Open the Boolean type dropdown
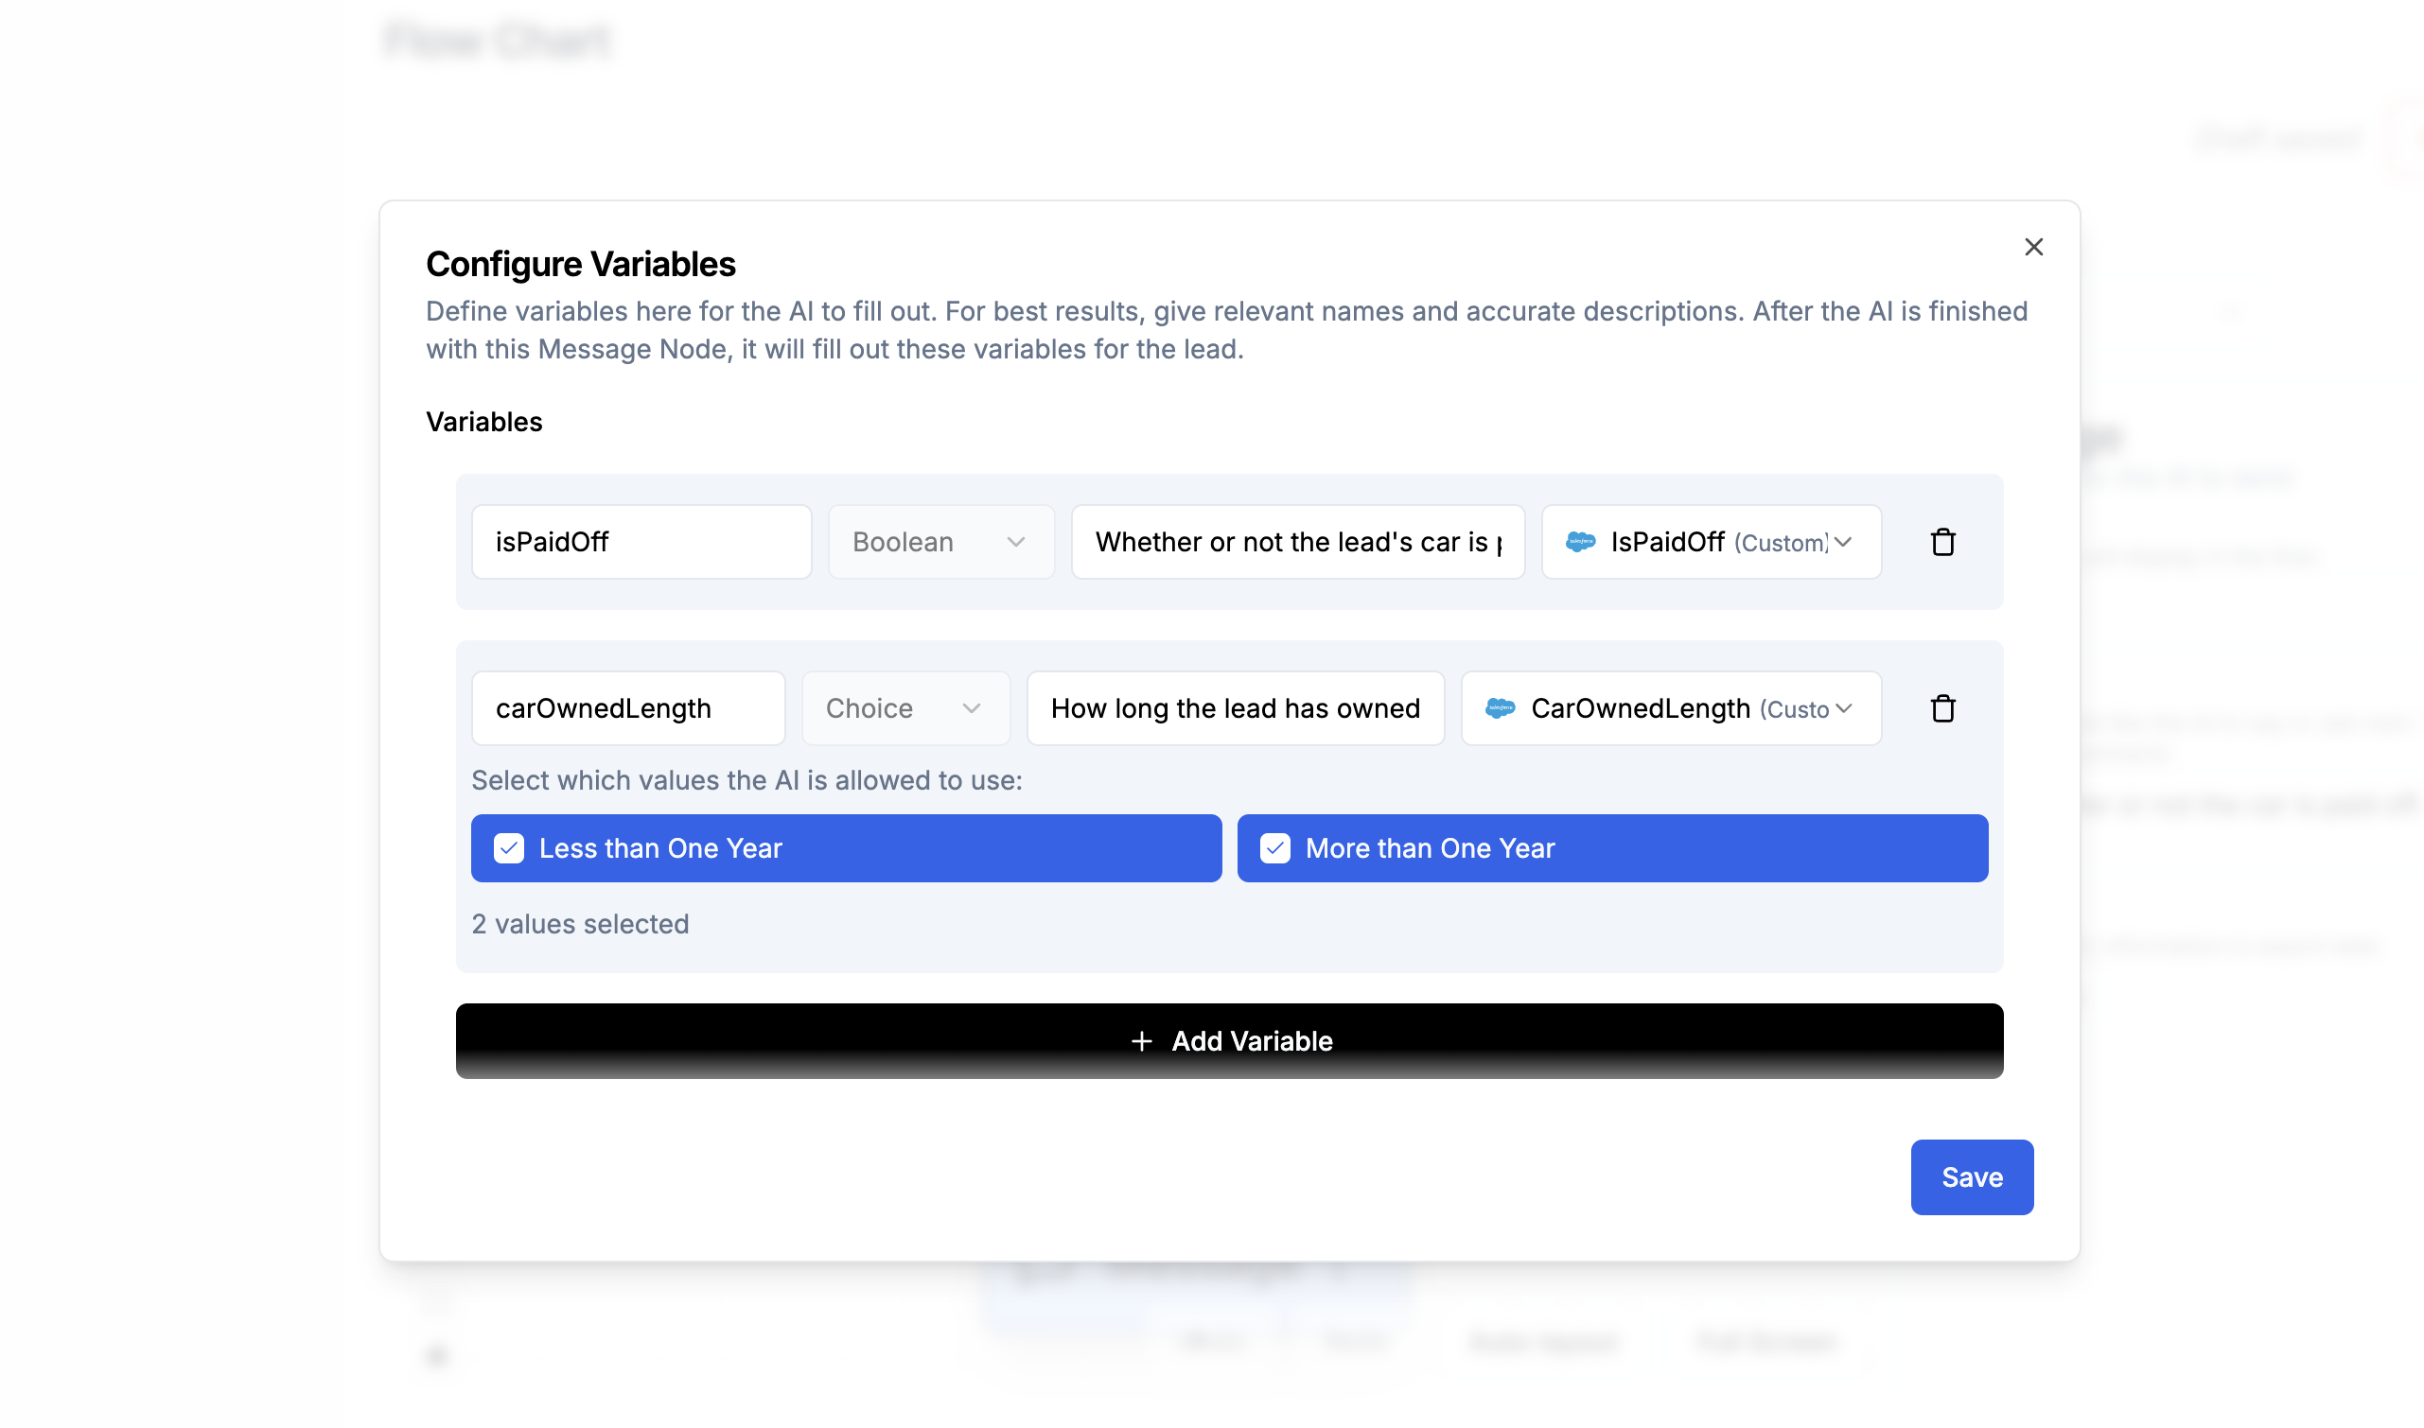The height and width of the screenshot is (1428, 2424). point(940,542)
